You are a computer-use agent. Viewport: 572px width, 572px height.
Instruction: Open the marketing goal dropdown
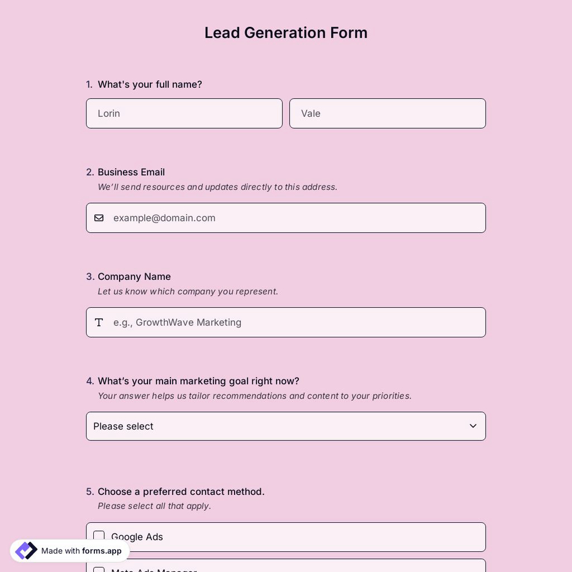click(286, 426)
